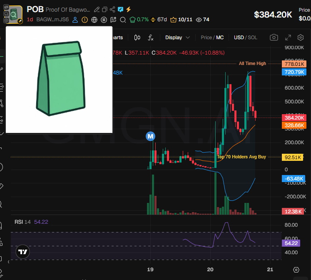Click the 12.38K red volume tag
Image resolution: width=311 pixels, height=280 pixels.
click(293, 211)
